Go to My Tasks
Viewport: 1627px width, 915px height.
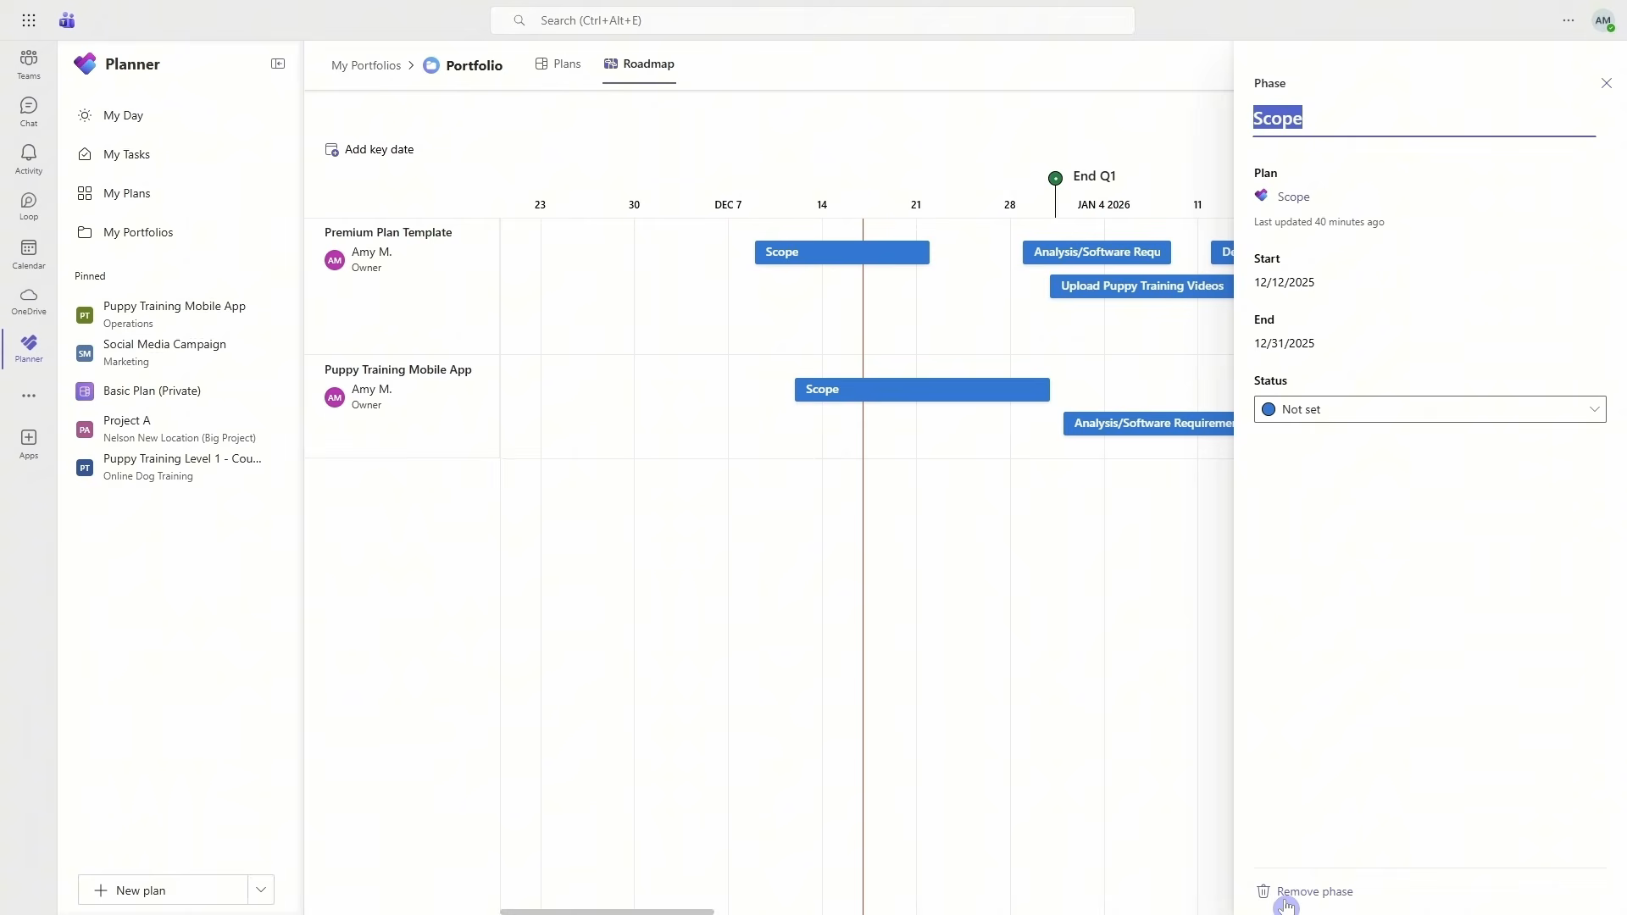pos(126,154)
